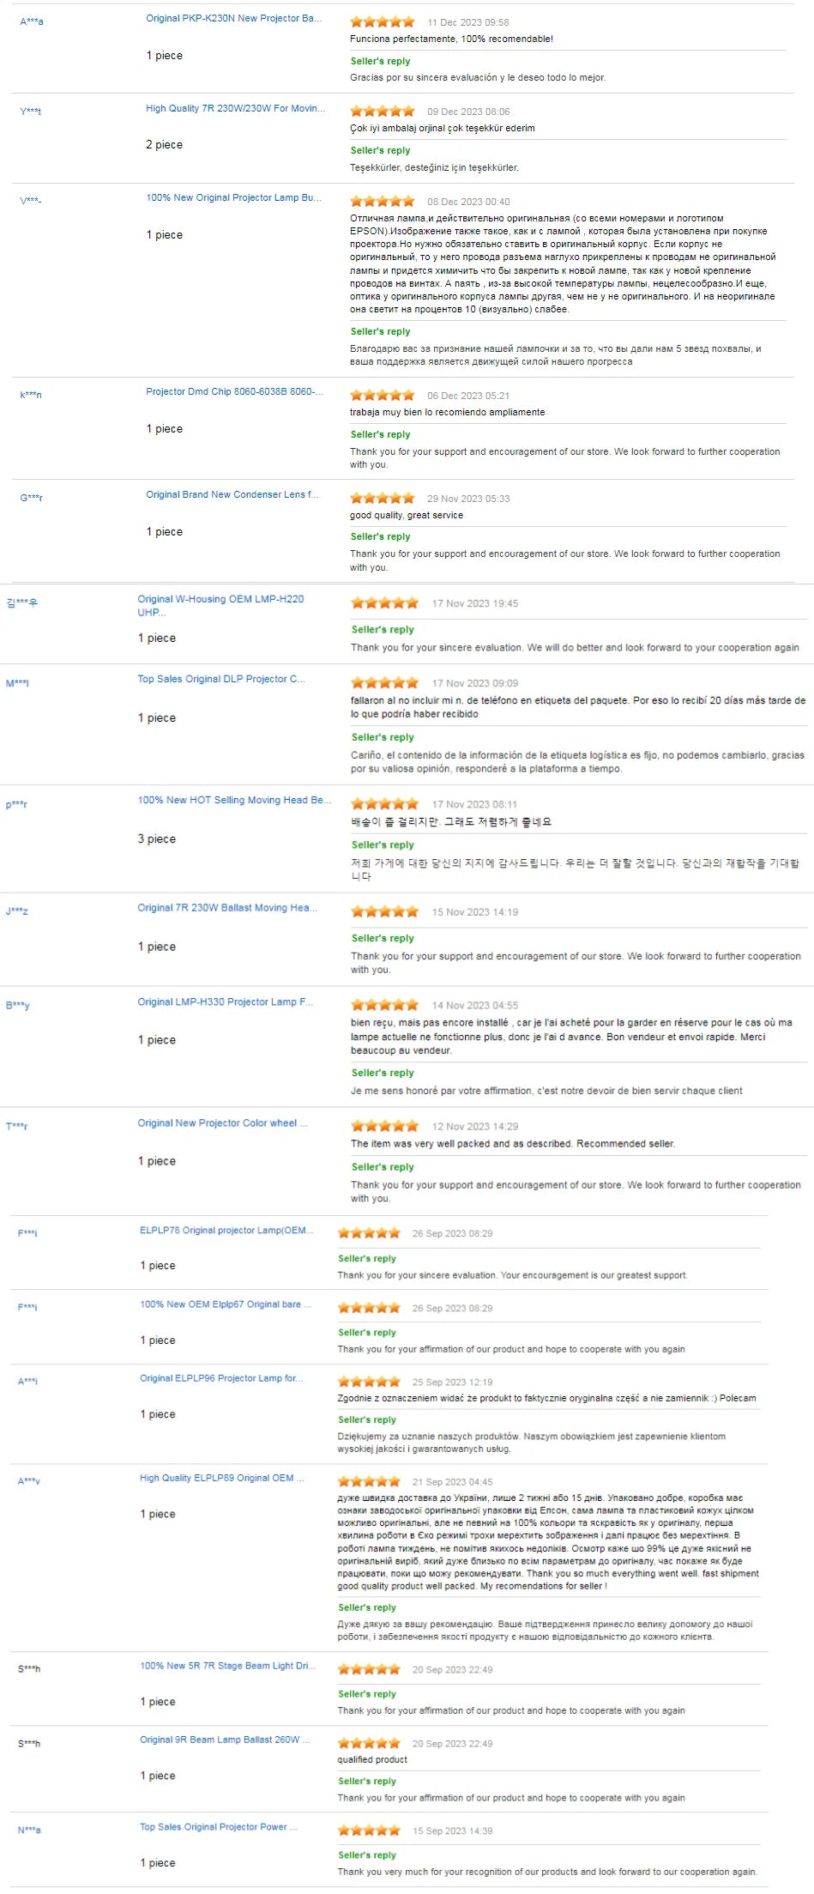Select the review text 'qualified product'
814x1894 pixels.
(372, 1759)
